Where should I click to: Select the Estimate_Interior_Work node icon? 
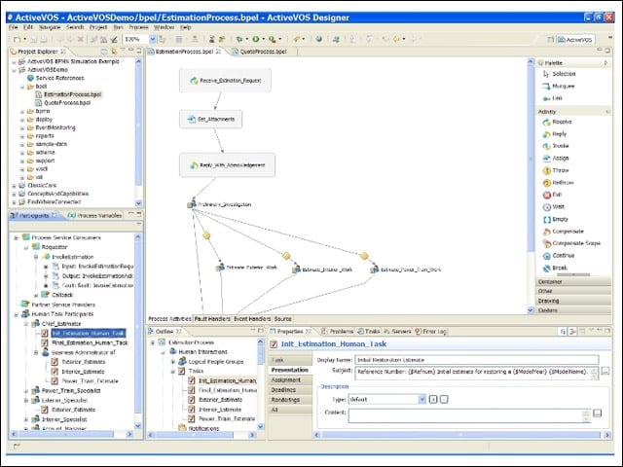pyautogui.click(x=296, y=269)
